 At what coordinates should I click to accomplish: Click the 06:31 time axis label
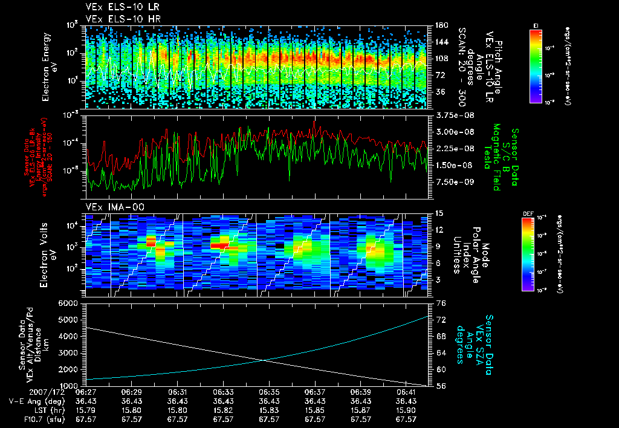(x=177, y=392)
